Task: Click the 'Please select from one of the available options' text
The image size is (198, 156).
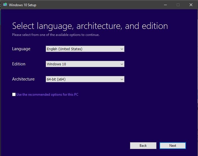Action: [x=56, y=35]
